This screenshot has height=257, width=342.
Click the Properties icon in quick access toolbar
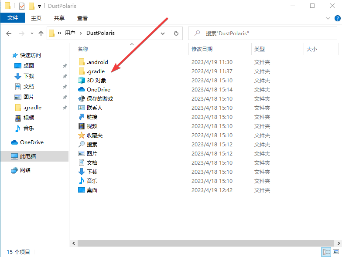(22, 6)
